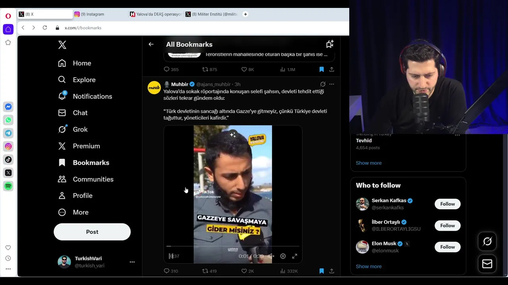508x285 pixels.
Task: Expand video to fullscreen
Action: (294, 256)
